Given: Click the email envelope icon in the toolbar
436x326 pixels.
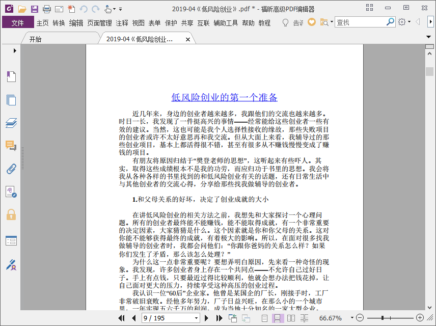Looking at the screenshot, I should (x=59, y=10).
